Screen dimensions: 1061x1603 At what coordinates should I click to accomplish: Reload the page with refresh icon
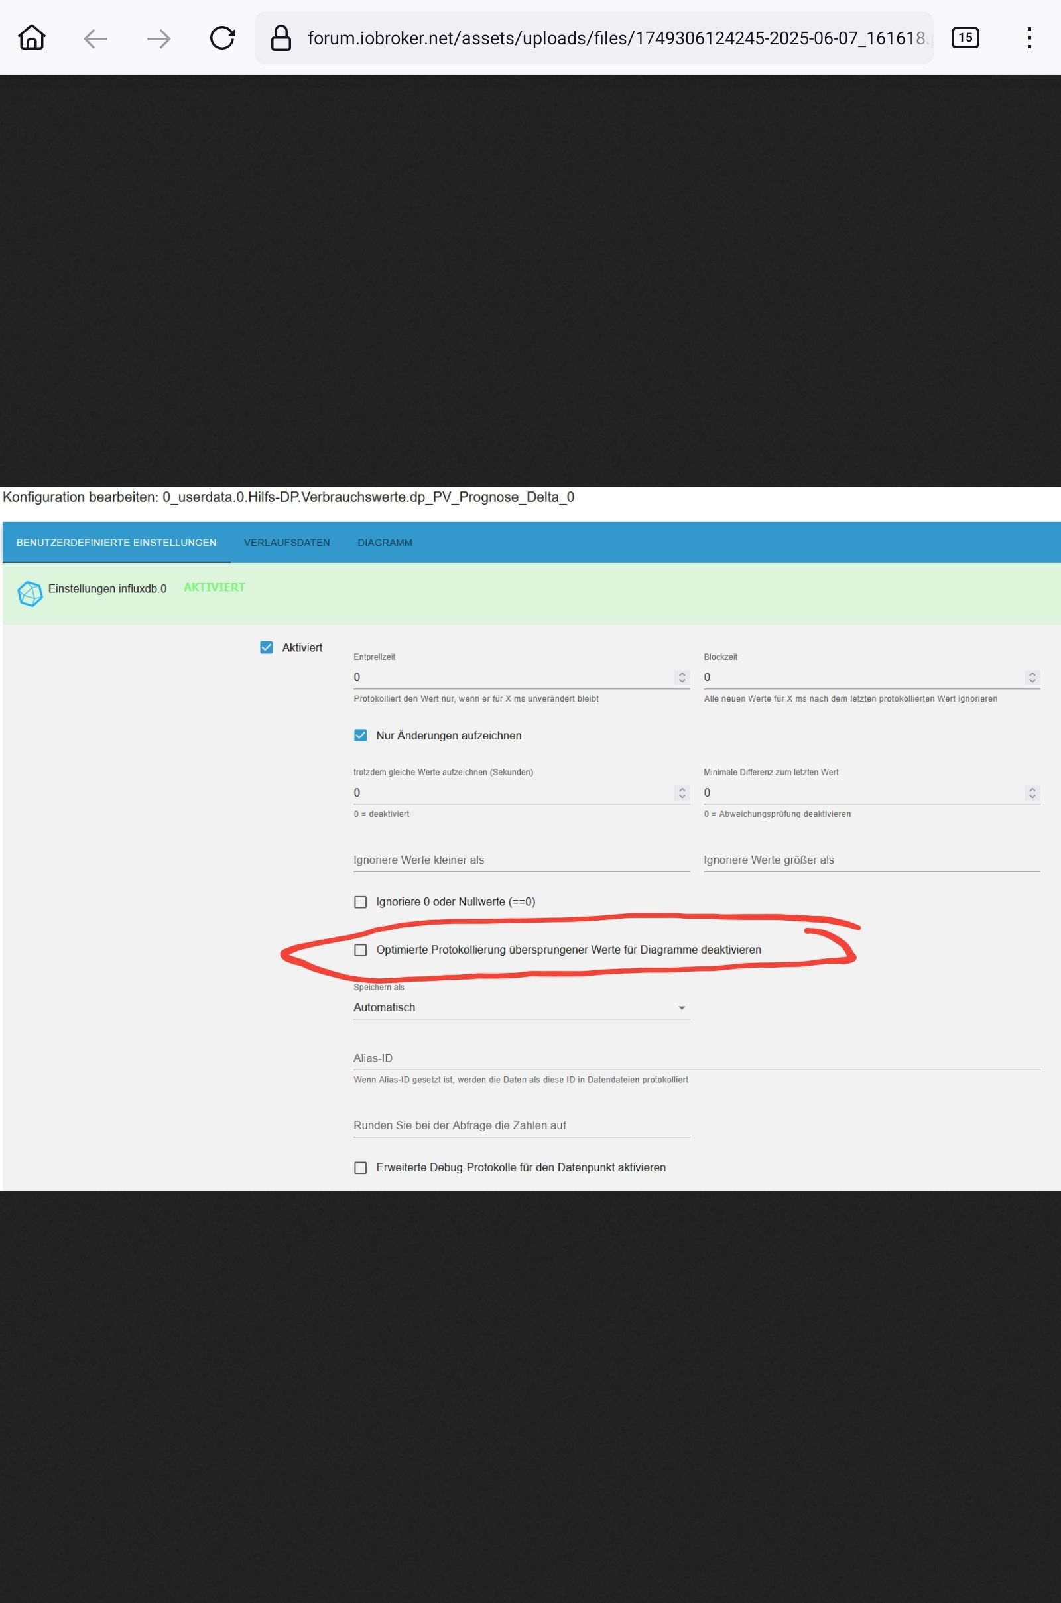click(x=222, y=38)
